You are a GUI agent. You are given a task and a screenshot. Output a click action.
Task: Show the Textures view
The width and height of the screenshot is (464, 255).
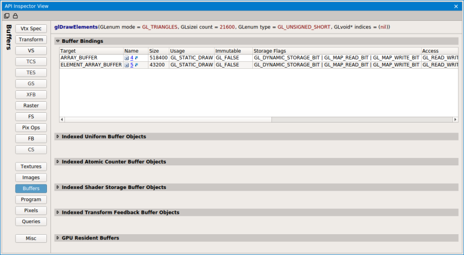pos(31,167)
